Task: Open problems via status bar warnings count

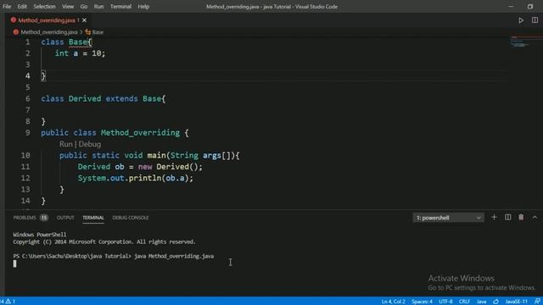Action: point(8,302)
